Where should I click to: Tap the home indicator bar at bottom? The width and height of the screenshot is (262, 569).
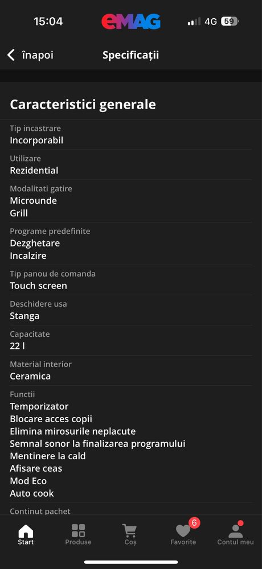pyautogui.click(x=131, y=562)
